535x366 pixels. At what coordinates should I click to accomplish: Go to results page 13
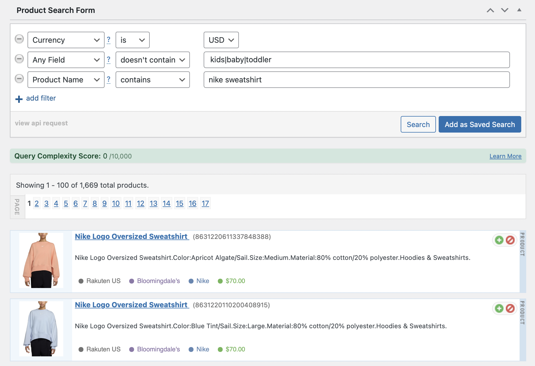(x=154, y=203)
